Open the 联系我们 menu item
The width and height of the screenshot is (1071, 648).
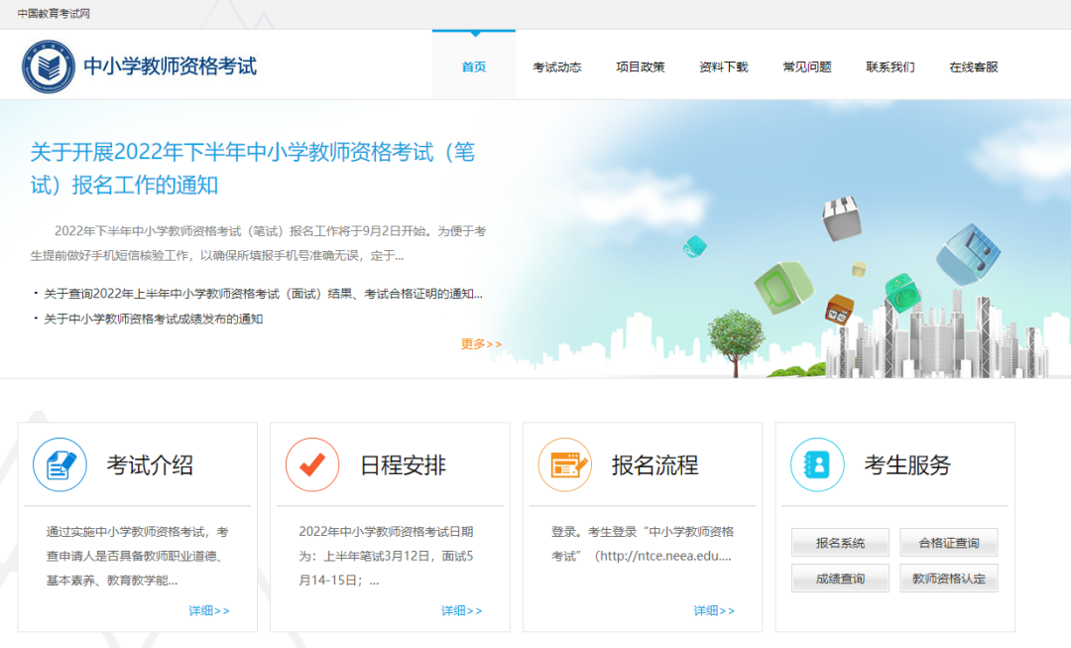click(x=891, y=67)
